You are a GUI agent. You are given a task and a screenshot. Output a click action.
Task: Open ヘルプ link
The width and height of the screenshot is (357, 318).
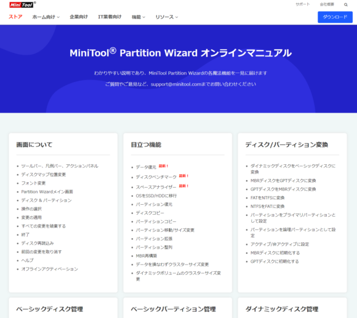pos(27,260)
